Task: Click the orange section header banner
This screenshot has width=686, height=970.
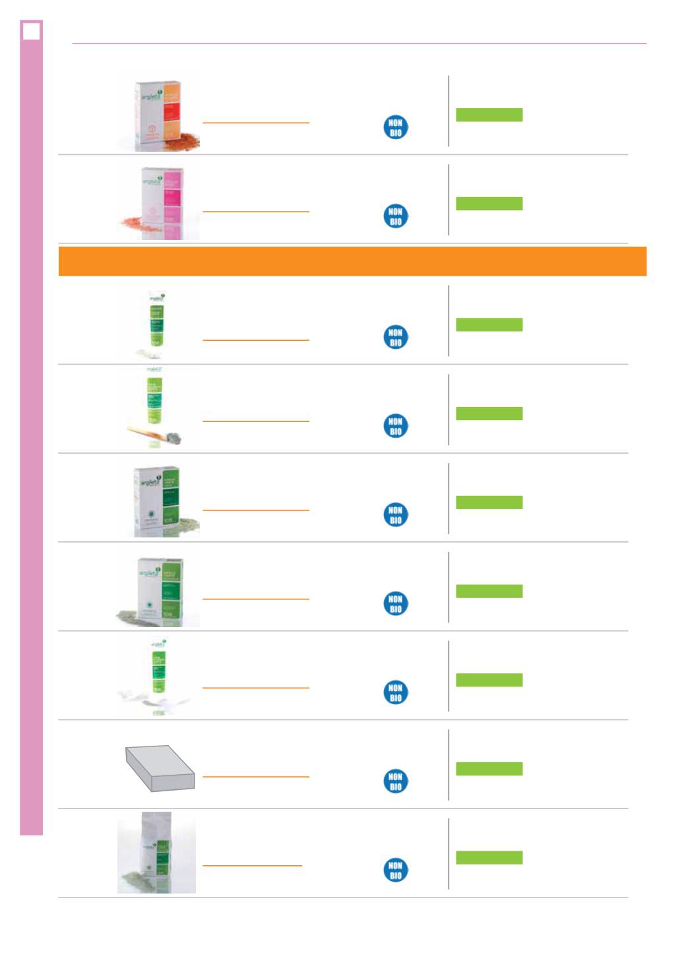Action: point(352,261)
